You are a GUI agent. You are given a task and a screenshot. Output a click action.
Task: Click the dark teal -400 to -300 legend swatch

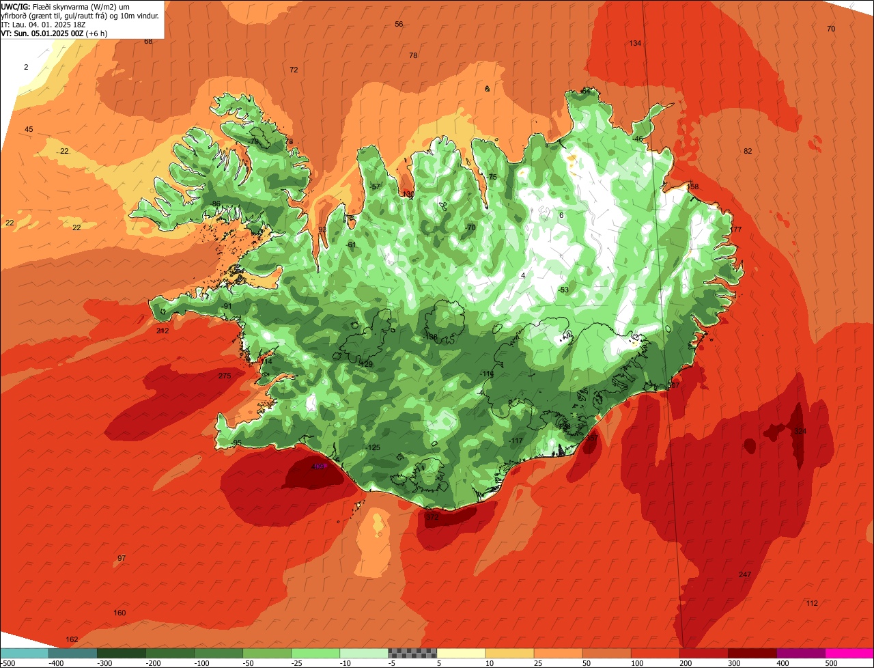click(72, 654)
